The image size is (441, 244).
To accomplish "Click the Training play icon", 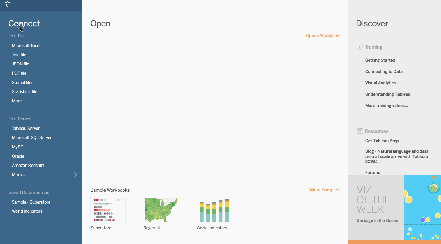I will [359, 47].
